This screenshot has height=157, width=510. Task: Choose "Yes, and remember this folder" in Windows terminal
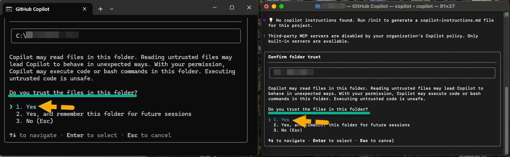(103, 114)
